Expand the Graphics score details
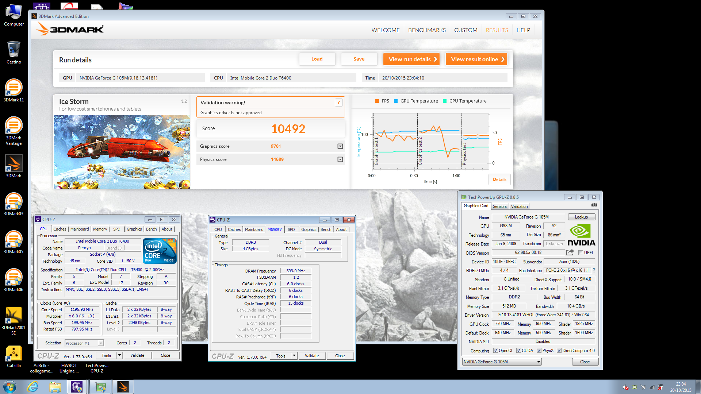Screen dimensions: 701x394 340,146
